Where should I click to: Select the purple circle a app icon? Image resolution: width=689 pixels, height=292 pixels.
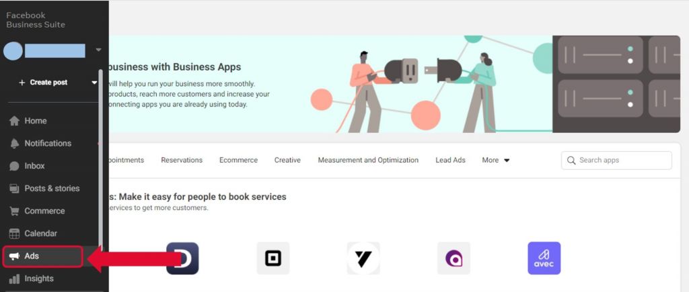pos(454,258)
